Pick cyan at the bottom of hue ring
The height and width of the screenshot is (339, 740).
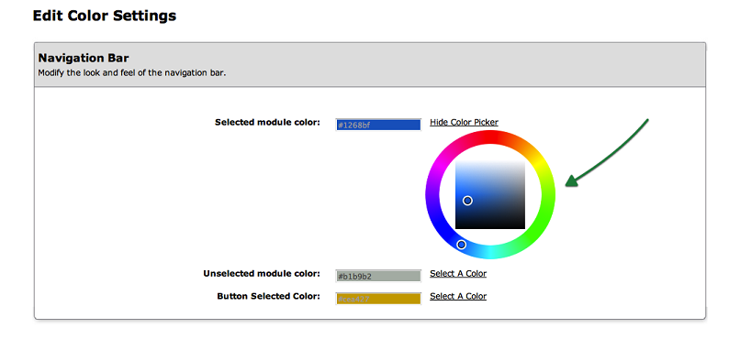491,252
